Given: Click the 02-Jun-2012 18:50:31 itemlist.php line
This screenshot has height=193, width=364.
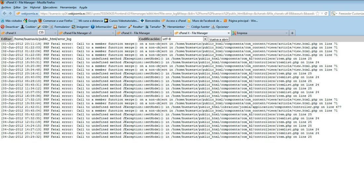Looking at the screenshot, I should pyautogui.click(x=160, y=62).
